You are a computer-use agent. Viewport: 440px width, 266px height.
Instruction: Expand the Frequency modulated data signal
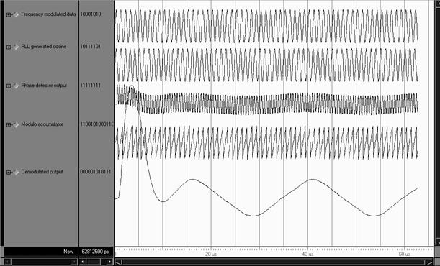click(x=9, y=14)
